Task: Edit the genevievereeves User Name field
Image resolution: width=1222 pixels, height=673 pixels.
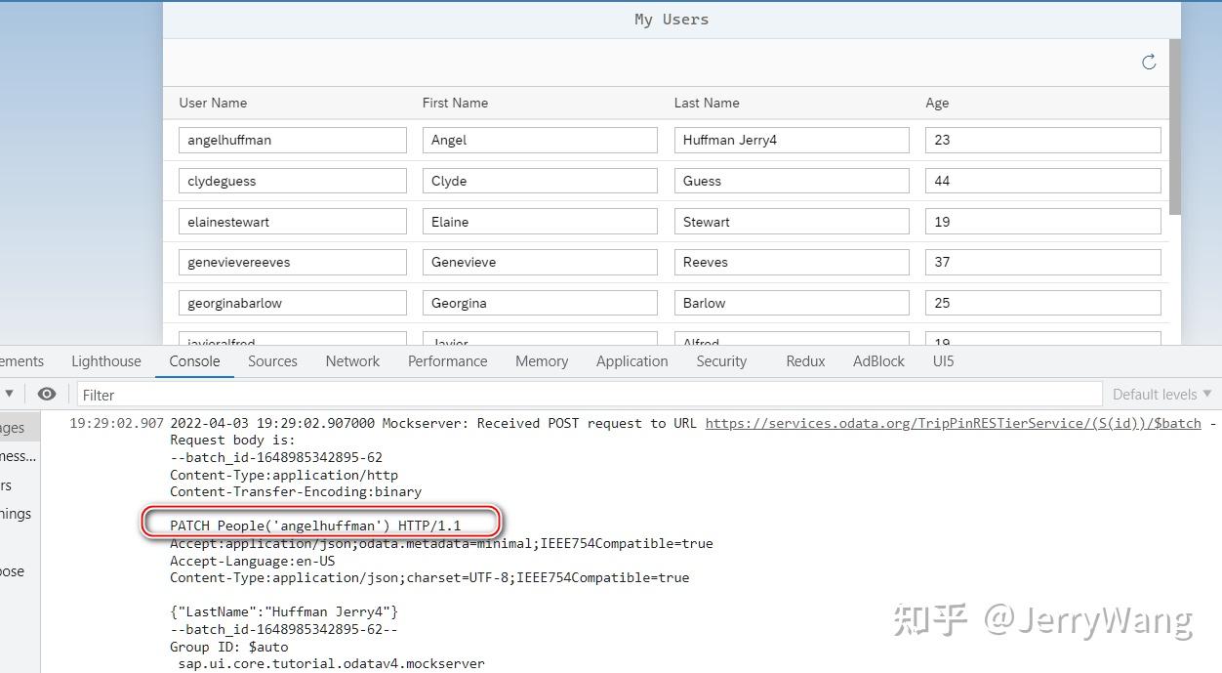Action: point(292,262)
